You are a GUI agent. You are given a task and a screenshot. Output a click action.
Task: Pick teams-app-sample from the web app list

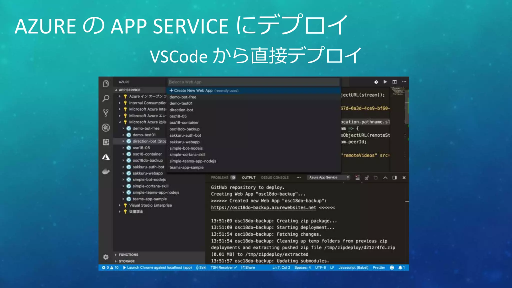[x=254, y=167]
